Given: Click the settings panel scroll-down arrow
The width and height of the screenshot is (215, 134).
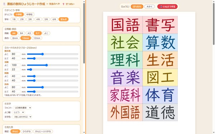Looking at the screenshot, I should [x=84, y=133].
